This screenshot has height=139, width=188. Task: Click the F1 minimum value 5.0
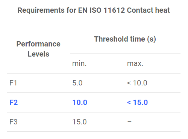(x=77, y=83)
